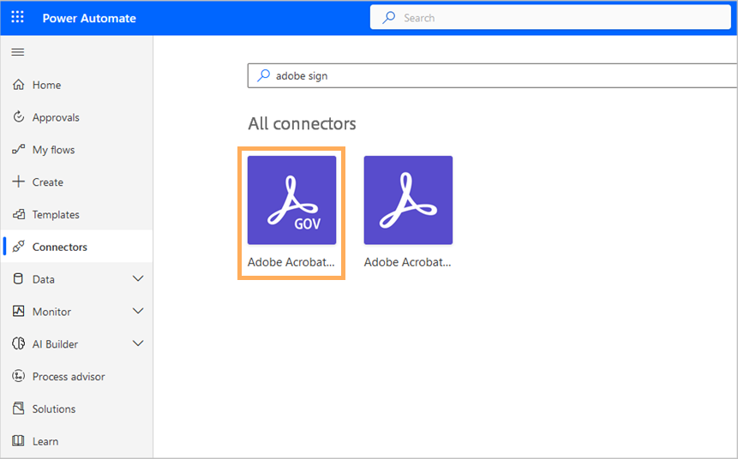
Task: Open Approvals from the sidebar
Action: (x=77, y=117)
